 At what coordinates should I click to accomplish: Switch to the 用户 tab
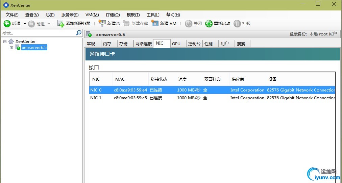pyautogui.click(x=227, y=44)
